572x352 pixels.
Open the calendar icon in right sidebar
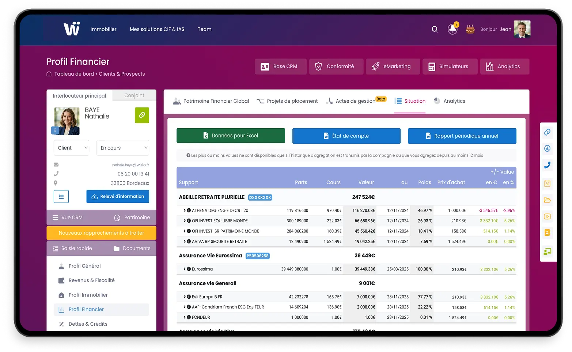(x=547, y=183)
